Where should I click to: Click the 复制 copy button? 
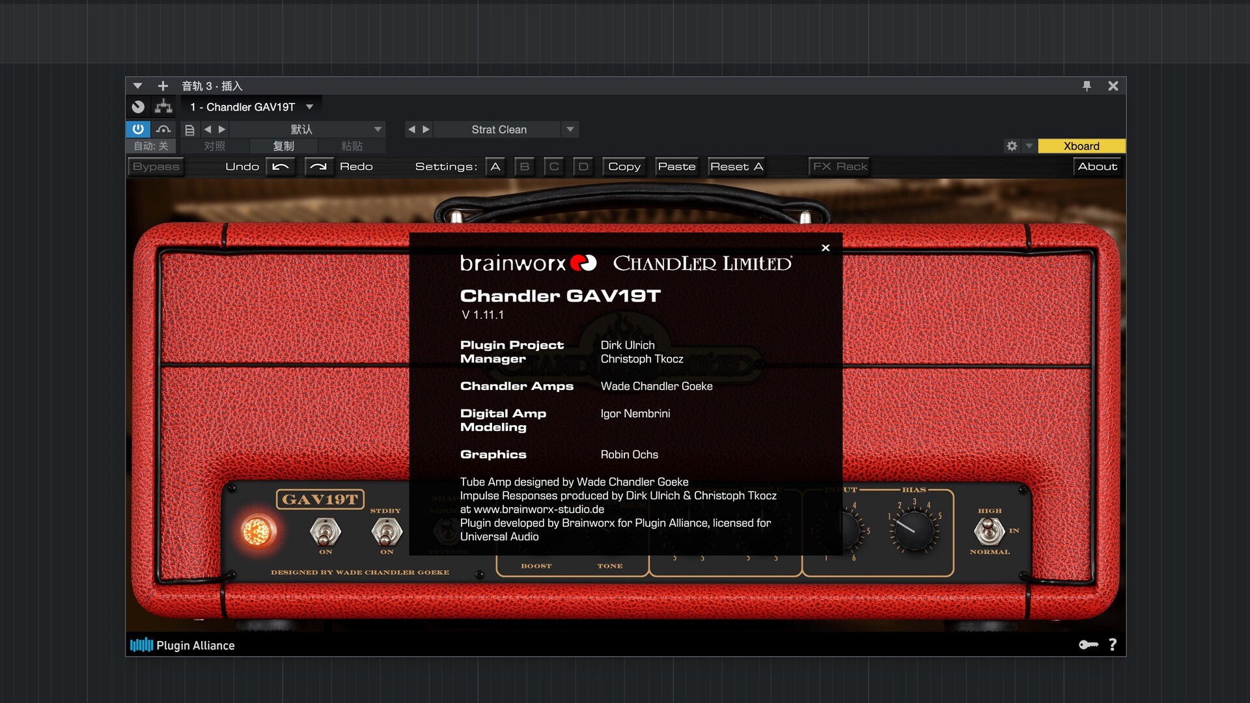coord(284,146)
